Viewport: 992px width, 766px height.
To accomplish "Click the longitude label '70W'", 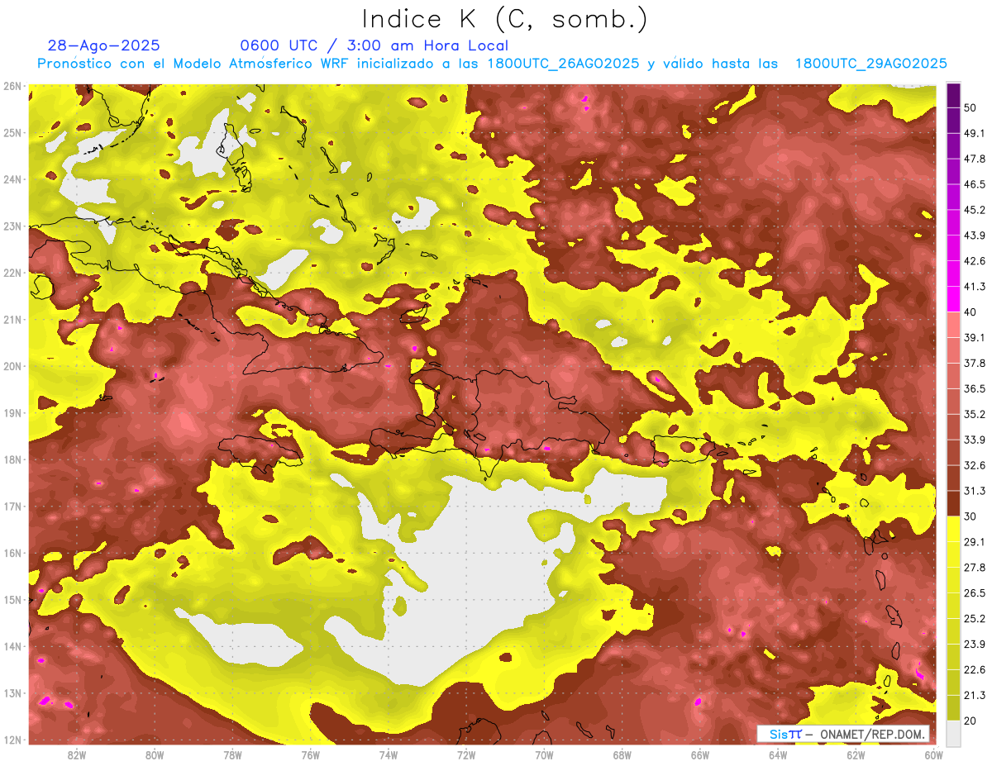I will click(x=544, y=754).
